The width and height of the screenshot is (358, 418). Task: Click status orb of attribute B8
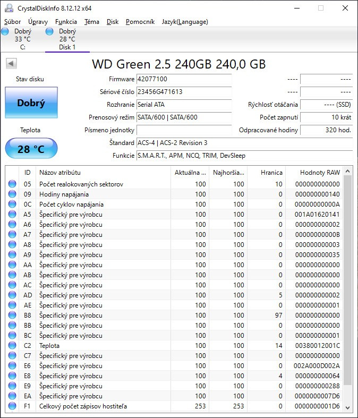pos(12,315)
